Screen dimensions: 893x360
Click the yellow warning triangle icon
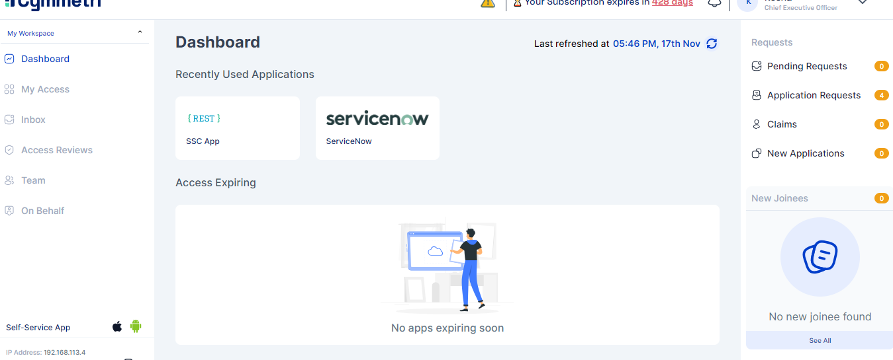coord(488,3)
